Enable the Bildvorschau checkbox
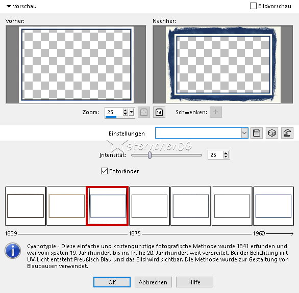This screenshot has width=299, height=293. [253, 6]
